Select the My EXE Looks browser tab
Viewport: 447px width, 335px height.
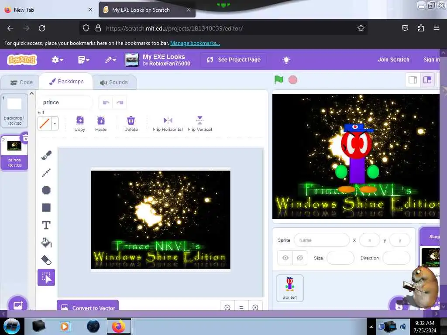(x=147, y=10)
